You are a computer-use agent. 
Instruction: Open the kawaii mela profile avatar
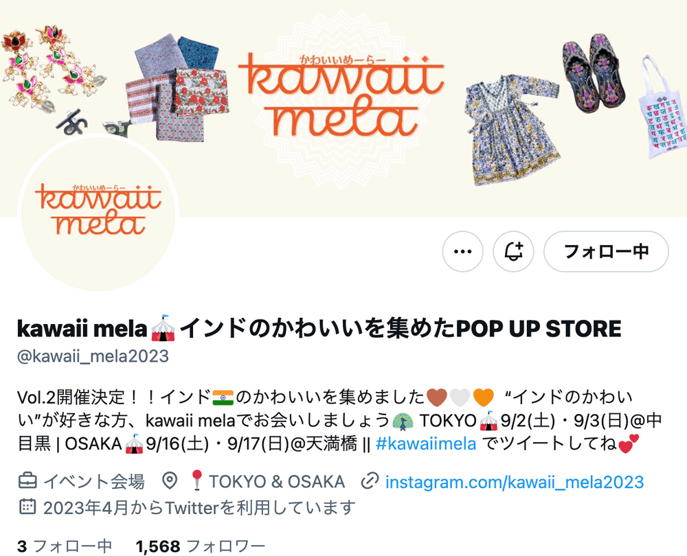point(98,212)
